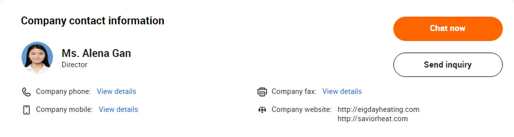View details for Company fax
Image resolution: width=514 pixels, height=137 pixels.
pyautogui.click(x=342, y=92)
